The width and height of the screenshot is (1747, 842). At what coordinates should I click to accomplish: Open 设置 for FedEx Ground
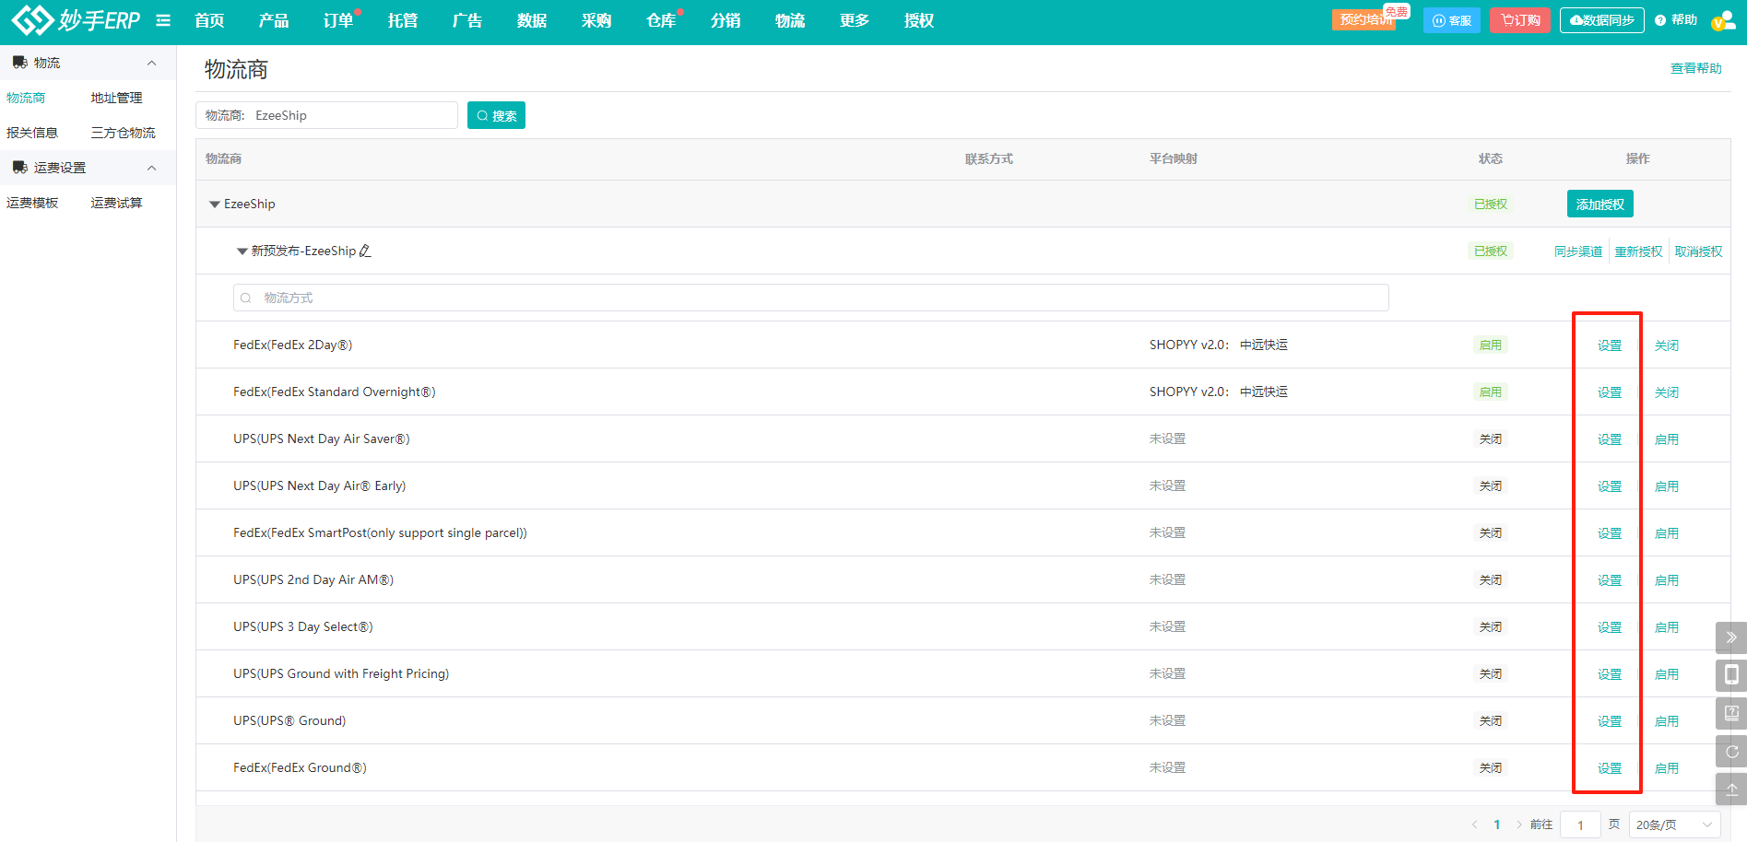(x=1610, y=768)
